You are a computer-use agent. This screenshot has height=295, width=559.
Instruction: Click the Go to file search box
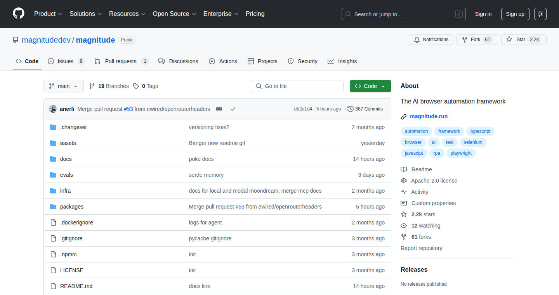pyautogui.click(x=297, y=86)
